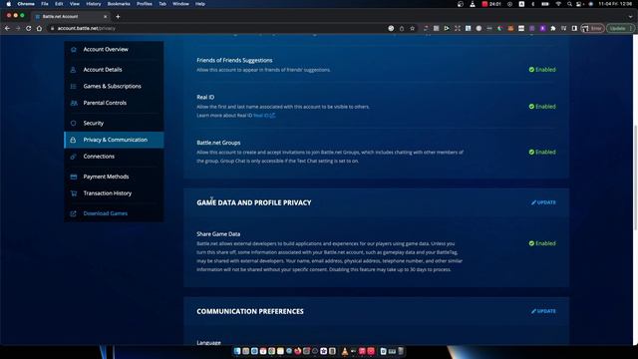Update Communication Preferences section

tap(543, 311)
